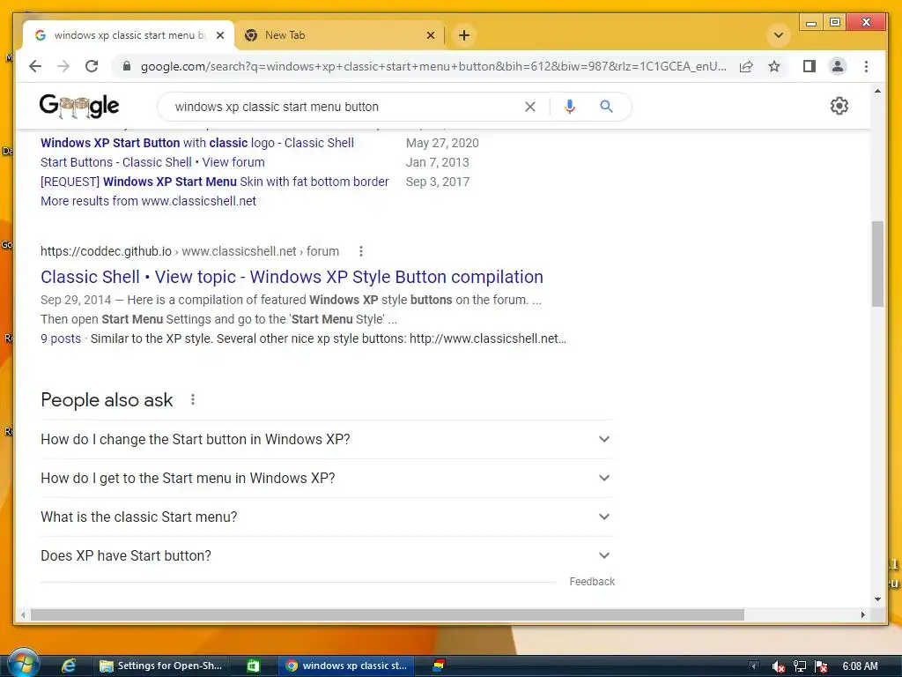Open new tab with plus button
The image size is (902, 677).
click(464, 35)
